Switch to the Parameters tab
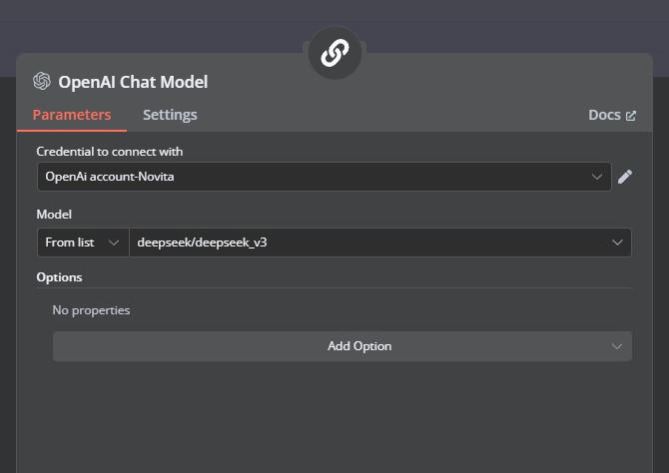The height and width of the screenshot is (473, 669). (x=72, y=115)
